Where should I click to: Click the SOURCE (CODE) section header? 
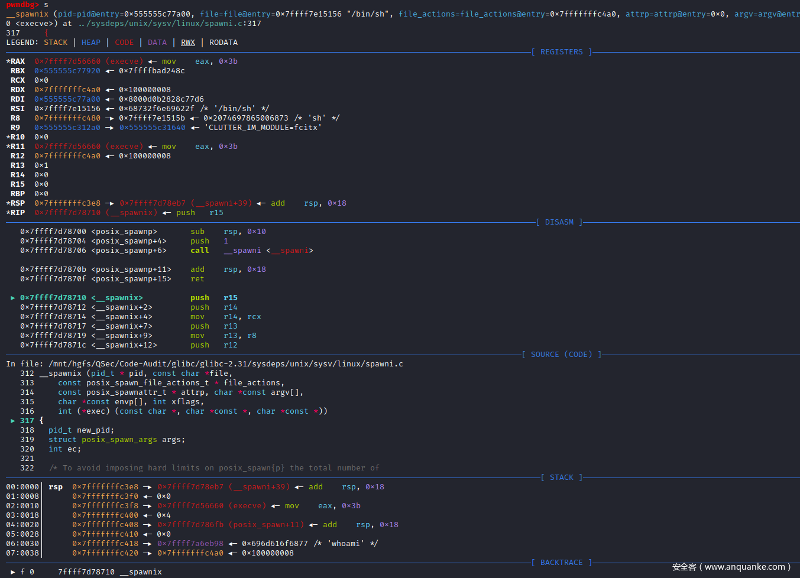[x=561, y=355]
